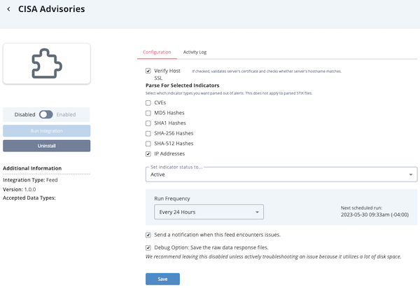Click the puzzle piece integration icon
This screenshot has height=288, width=420.
(47, 64)
